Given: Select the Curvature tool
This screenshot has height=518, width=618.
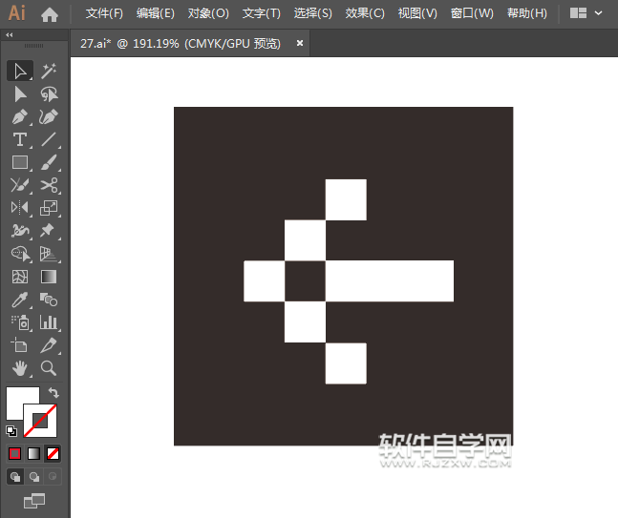Looking at the screenshot, I should pyautogui.click(x=49, y=117).
